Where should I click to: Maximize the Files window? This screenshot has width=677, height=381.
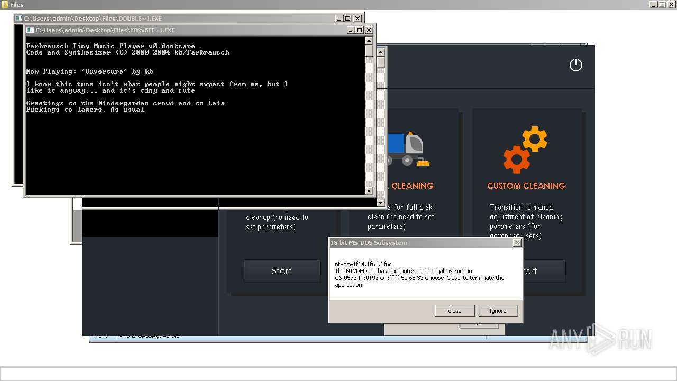click(662, 5)
